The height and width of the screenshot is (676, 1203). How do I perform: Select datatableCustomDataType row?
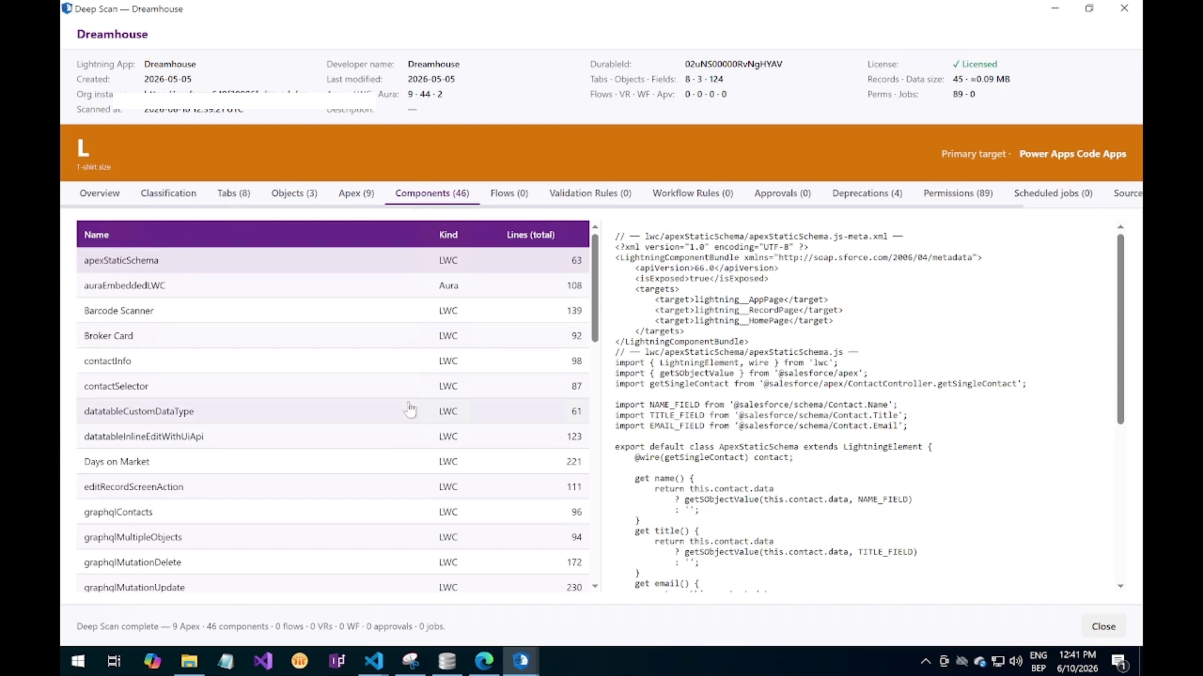[x=333, y=411]
